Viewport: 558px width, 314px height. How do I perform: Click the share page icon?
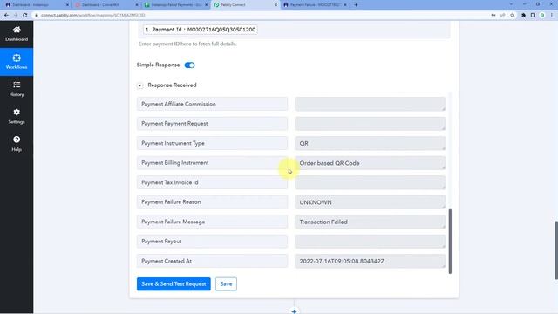502,16
